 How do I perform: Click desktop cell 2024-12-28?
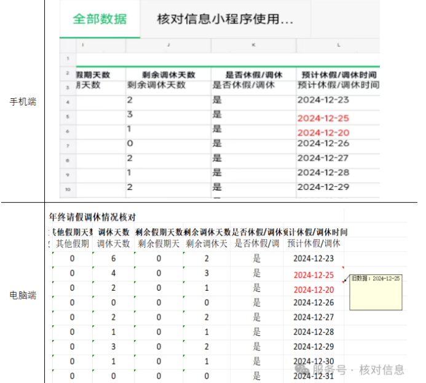pos(314,332)
